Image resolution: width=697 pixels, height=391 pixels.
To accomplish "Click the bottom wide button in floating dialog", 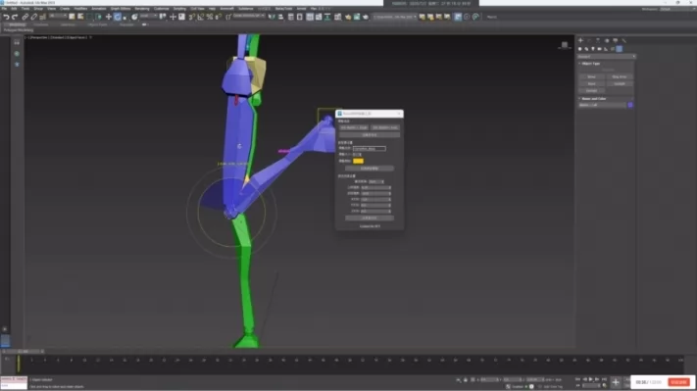I will coord(370,219).
